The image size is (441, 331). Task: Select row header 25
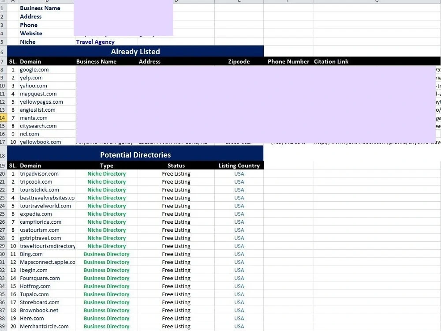pyautogui.click(x=3, y=214)
